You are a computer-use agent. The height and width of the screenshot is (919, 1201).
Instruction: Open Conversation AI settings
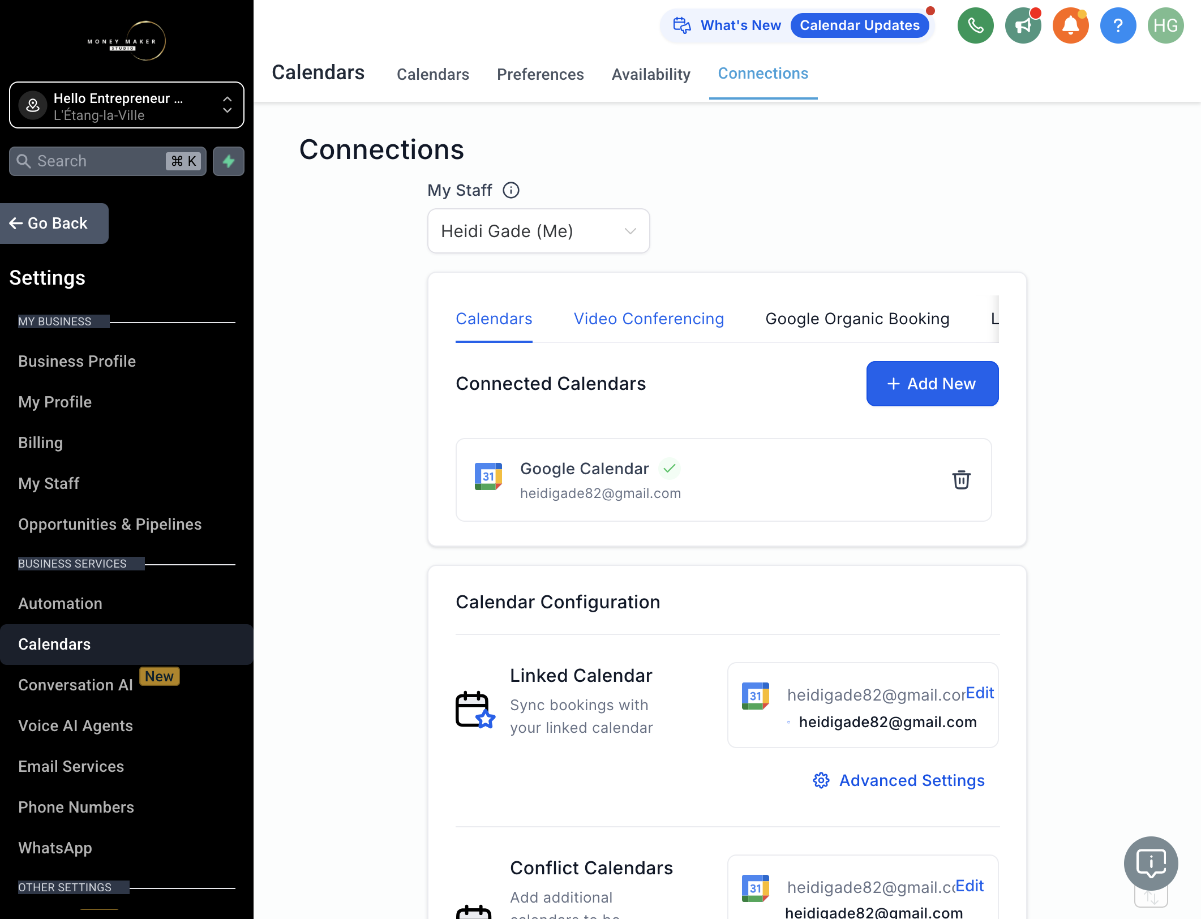coord(75,685)
